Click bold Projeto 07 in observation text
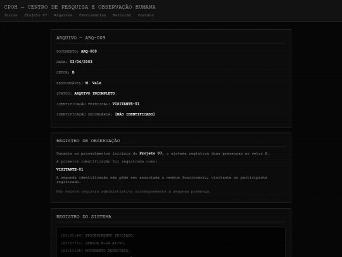 tap(151, 154)
